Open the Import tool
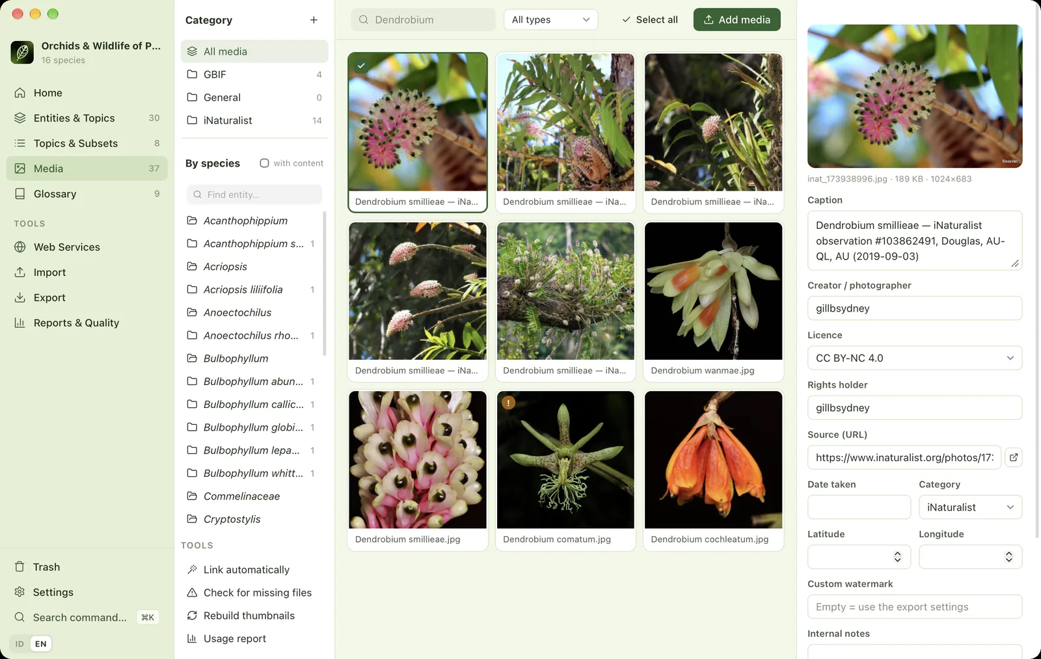The width and height of the screenshot is (1041, 659). click(87, 273)
